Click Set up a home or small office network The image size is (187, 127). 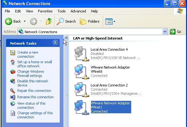click(x=34, y=64)
